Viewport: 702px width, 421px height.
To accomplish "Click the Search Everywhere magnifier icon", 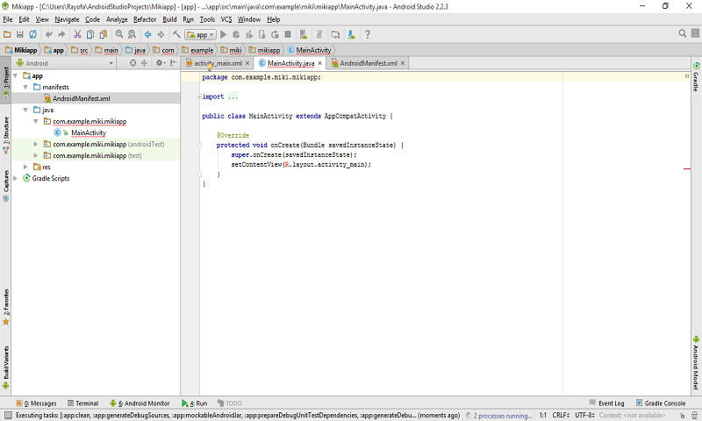I will click(683, 33).
